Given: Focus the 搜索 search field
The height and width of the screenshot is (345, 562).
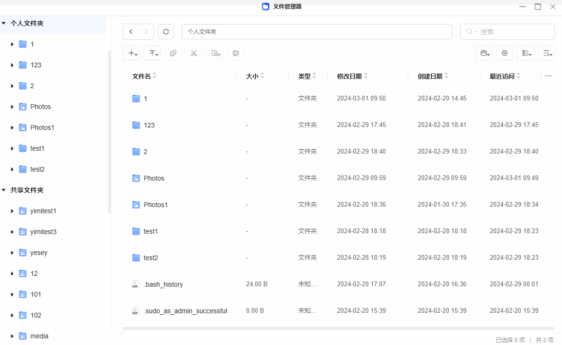Looking at the screenshot, I should [x=507, y=32].
